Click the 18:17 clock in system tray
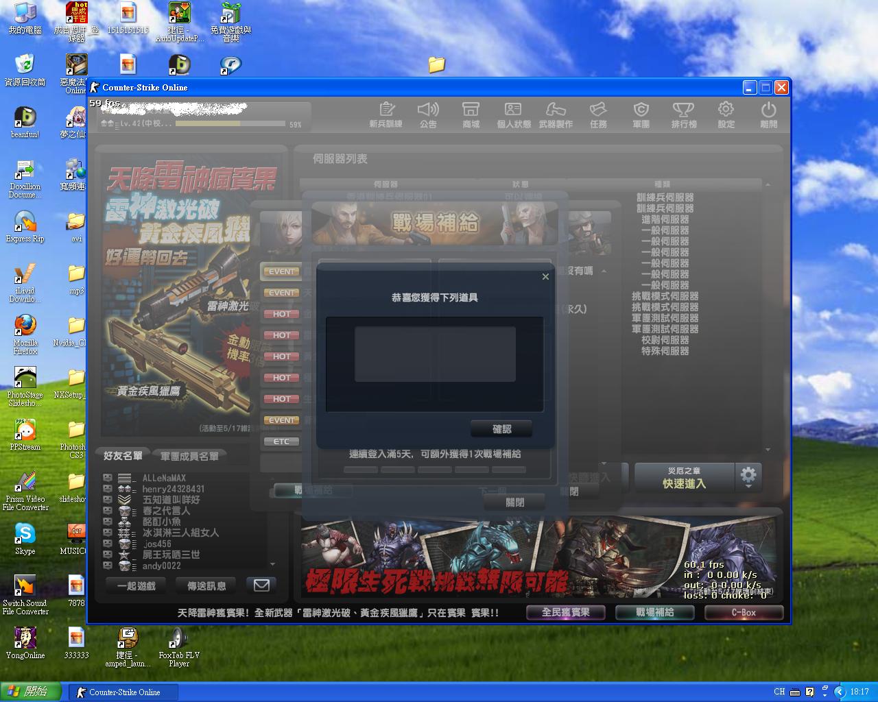This screenshot has width=878, height=702. pyautogui.click(x=859, y=692)
